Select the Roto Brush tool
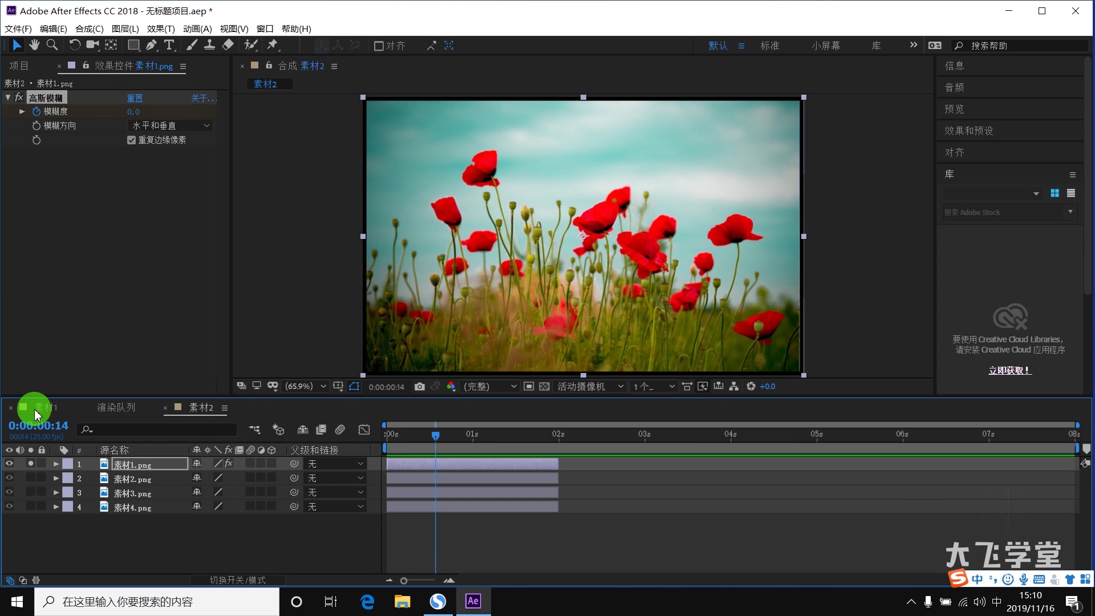Viewport: 1095px width, 616px height. point(251,45)
